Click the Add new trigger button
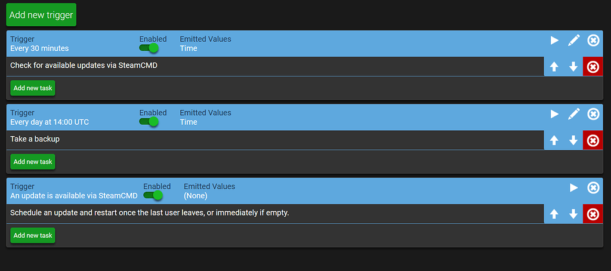Viewport: 611px width, 271px height. pyautogui.click(x=41, y=15)
